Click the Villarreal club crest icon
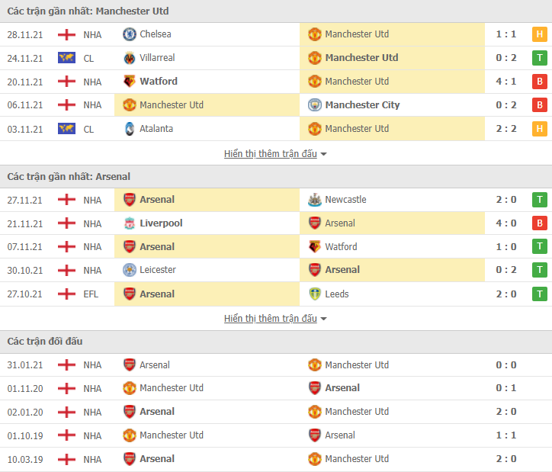Screen dimensions: 552x472 (x=129, y=58)
